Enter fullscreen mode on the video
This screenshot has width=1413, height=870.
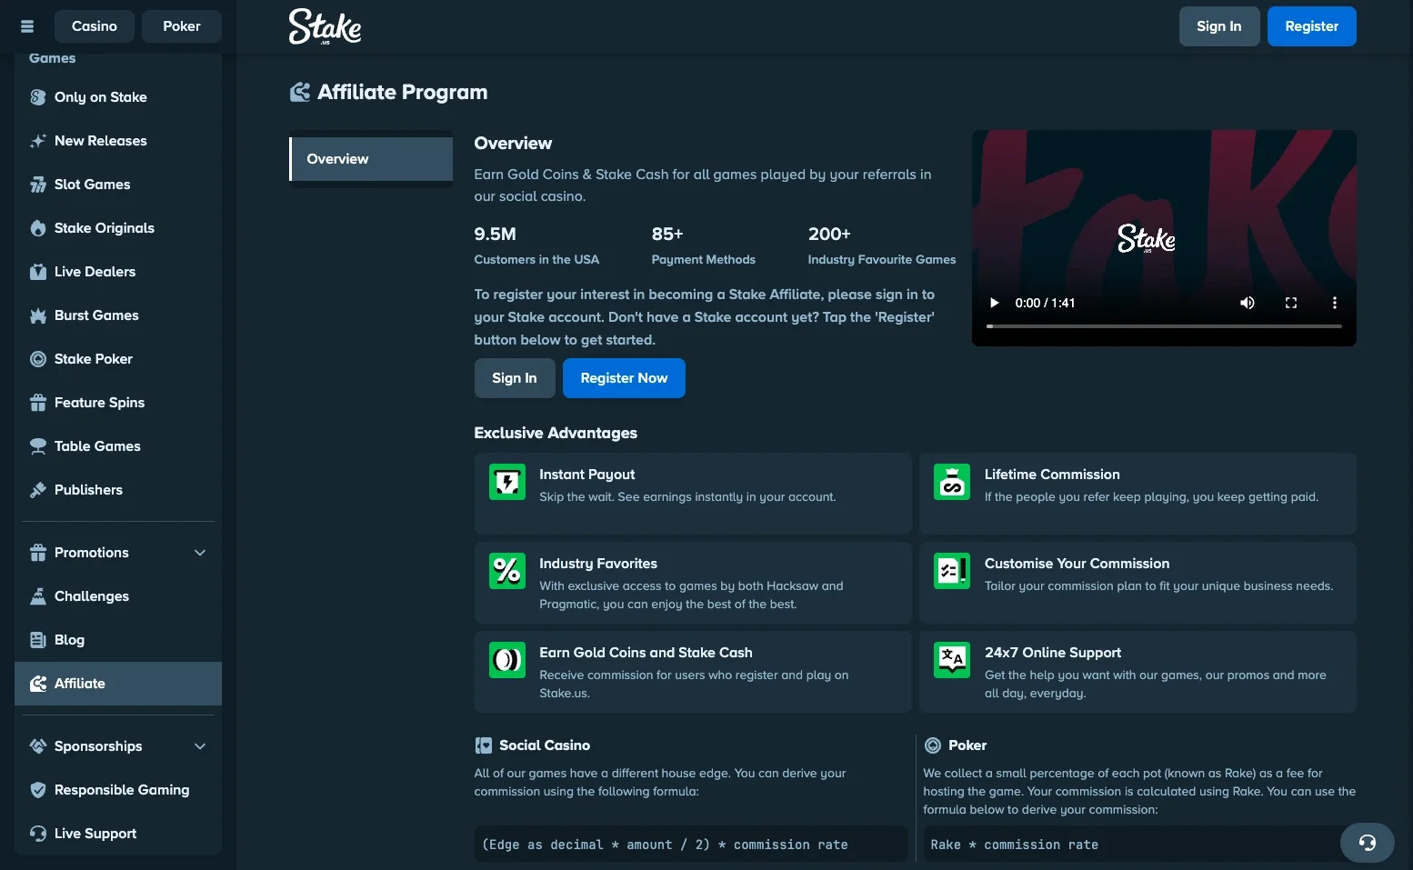pos(1291,303)
